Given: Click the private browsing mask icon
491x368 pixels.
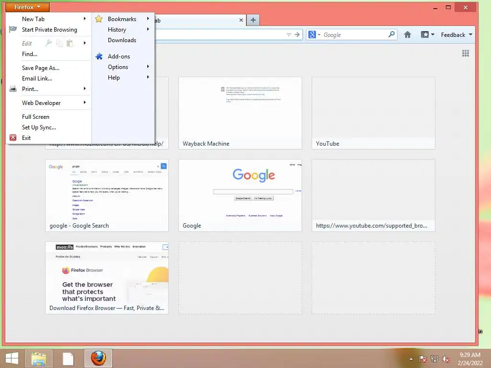Looking at the screenshot, I should (13, 29).
